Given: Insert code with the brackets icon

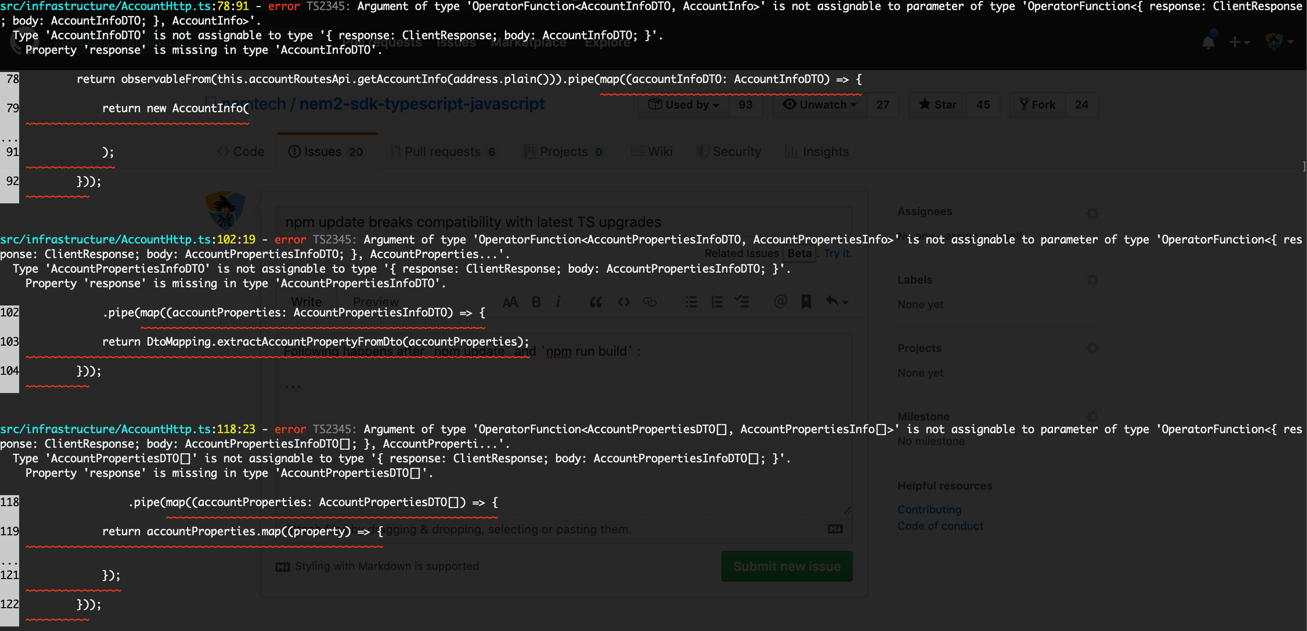Looking at the screenshot, I should 623,302.
